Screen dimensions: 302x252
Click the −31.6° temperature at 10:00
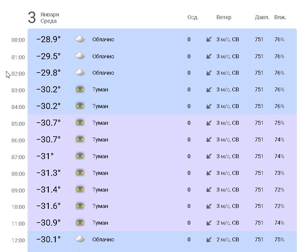(x=48, y=206)
